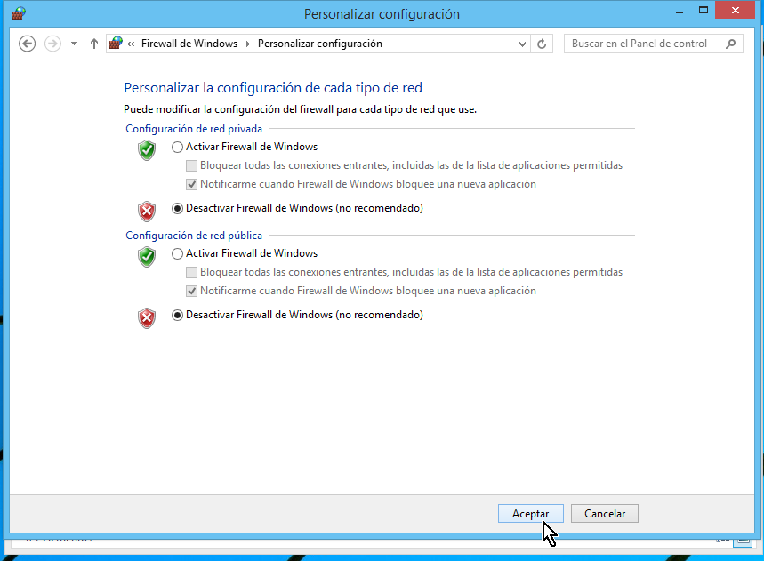Click red shield icon in public network section
764x561 pixels.
(x=147, y=318)
